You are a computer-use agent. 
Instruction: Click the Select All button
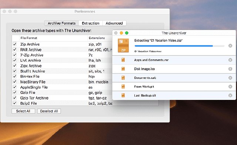coord(23,111)
